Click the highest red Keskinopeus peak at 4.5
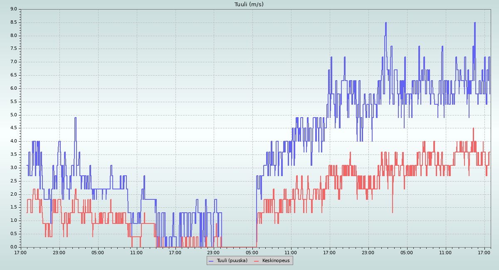Viewport: 499px width, 270px height. [x=473, y=129]
